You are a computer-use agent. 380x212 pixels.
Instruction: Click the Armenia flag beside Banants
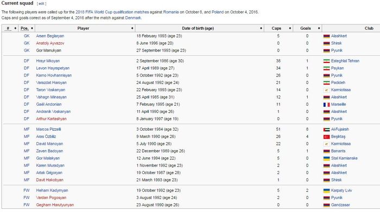(x=326, y=151)
